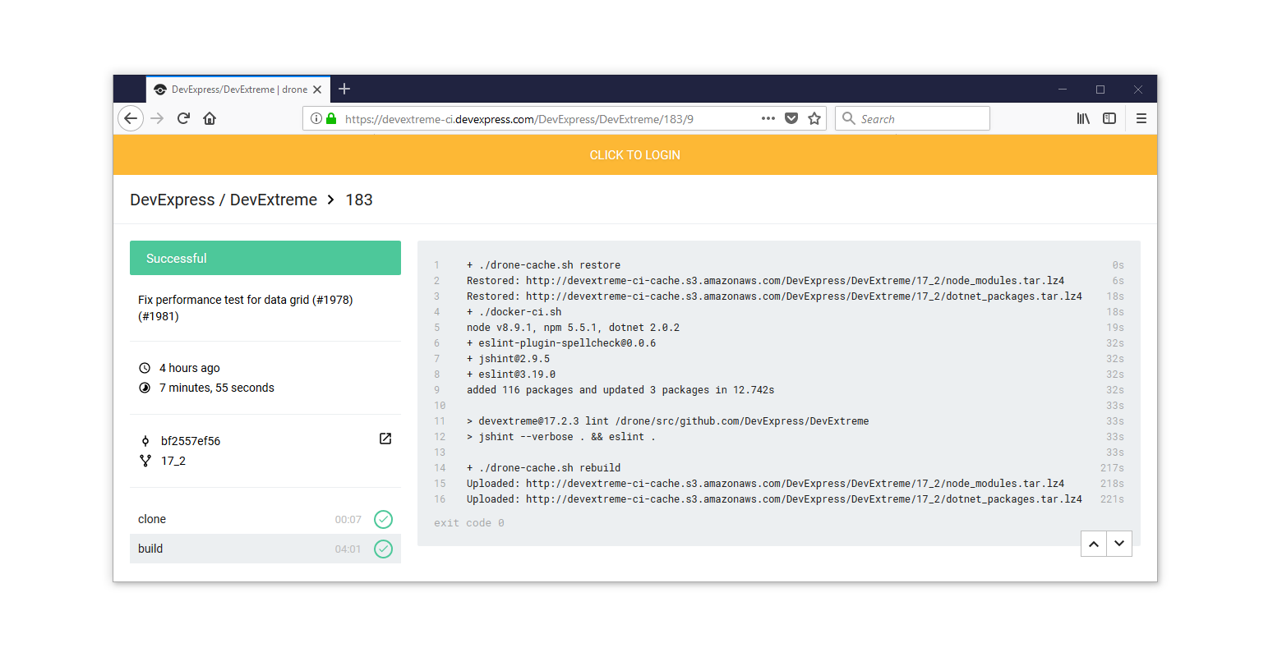Click the branch icon beside 17_2

point(145,461)
